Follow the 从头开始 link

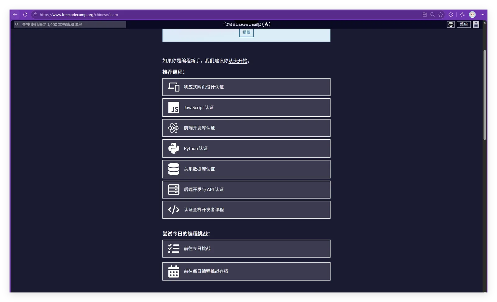tap(238, 61)
